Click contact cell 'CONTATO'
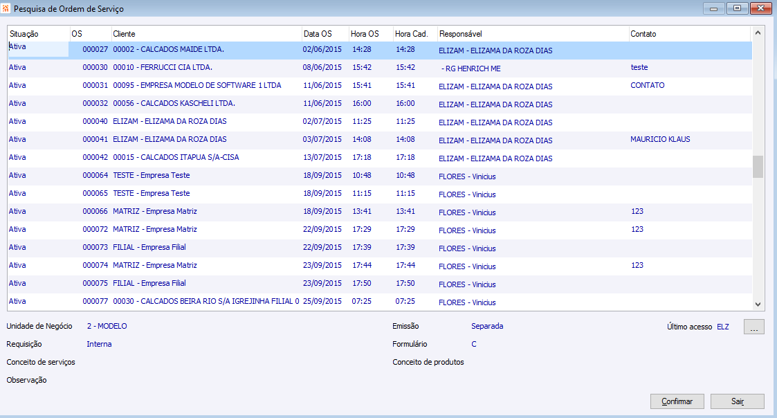The height and width of the screenshot is (418, 777). click(x=648, y=85)
